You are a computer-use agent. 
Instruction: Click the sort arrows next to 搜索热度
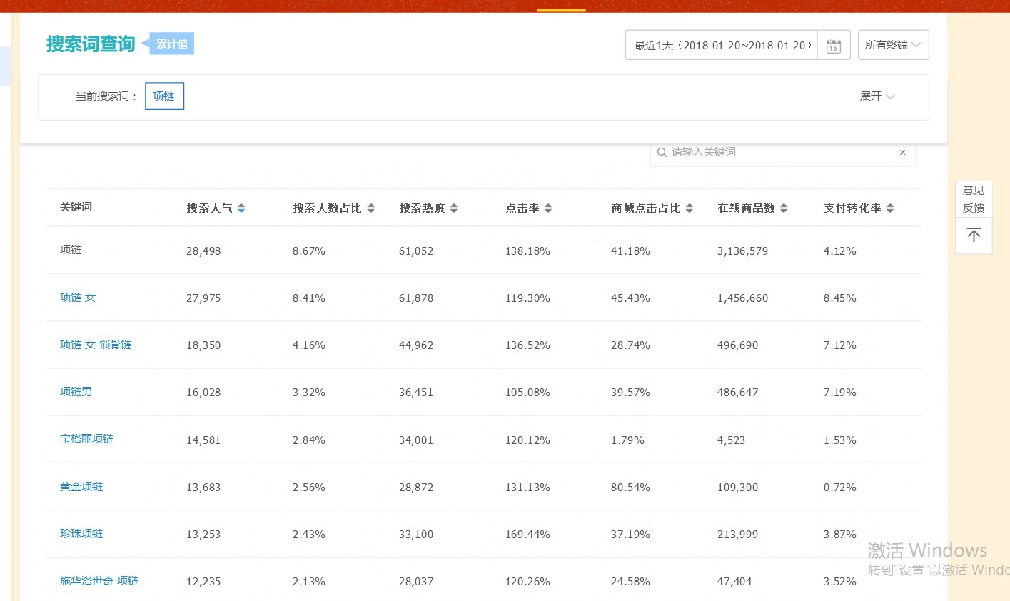point(455,208)
